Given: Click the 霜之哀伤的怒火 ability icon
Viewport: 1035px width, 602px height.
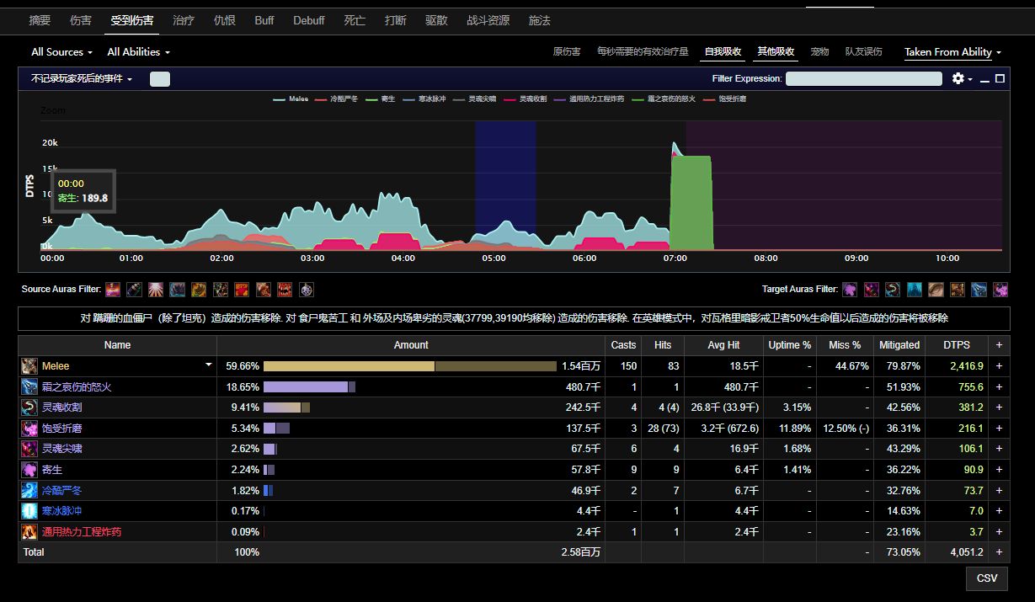Looking at the screenshot, I should [29, 387].
